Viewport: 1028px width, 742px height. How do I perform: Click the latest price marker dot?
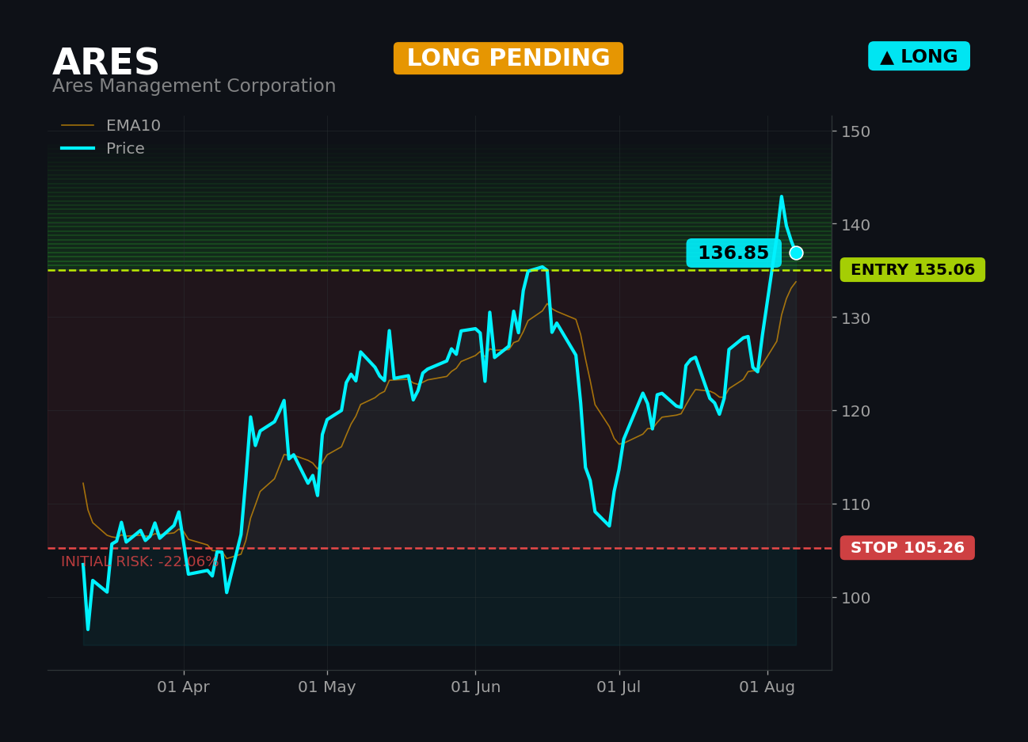pyautogui.click(x=796, y=253)
